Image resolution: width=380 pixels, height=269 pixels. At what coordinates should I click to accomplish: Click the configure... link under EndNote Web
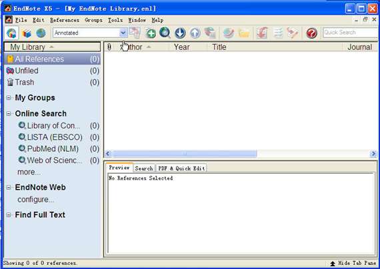click(x=35, y=200)
